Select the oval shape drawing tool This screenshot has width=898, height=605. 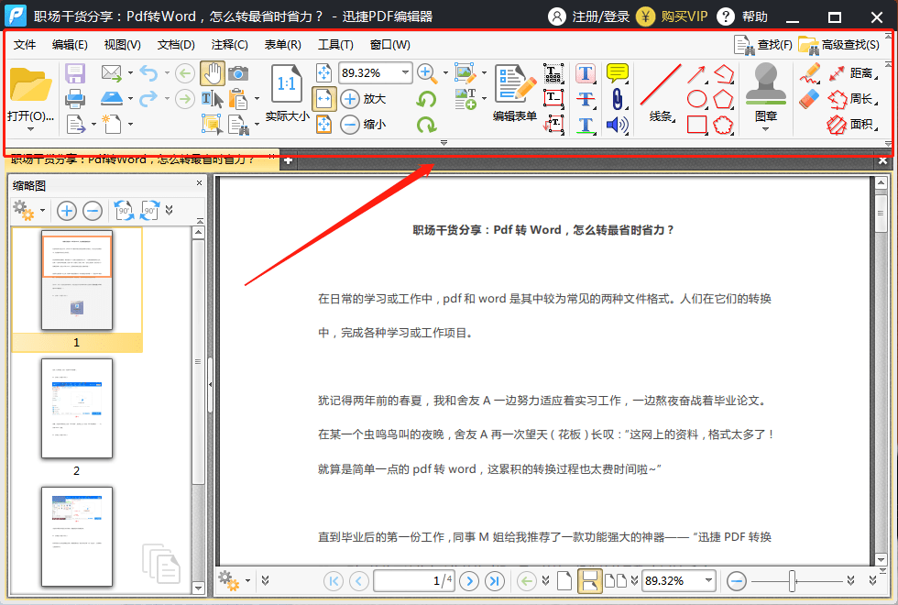point(696,99)
